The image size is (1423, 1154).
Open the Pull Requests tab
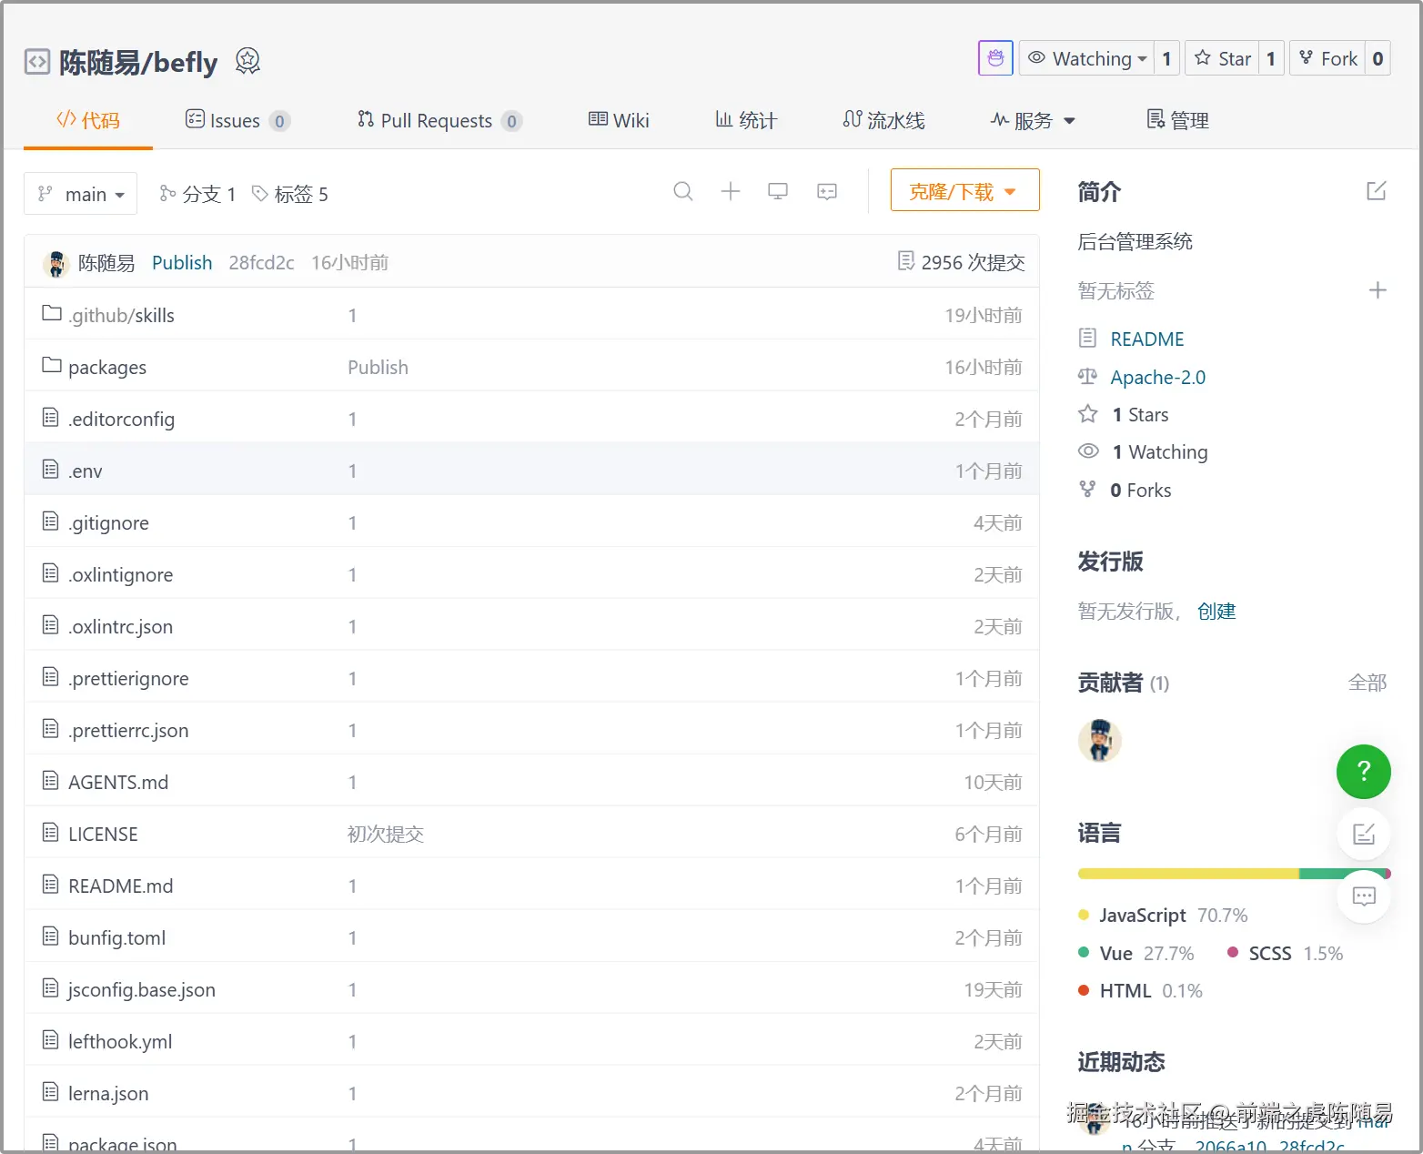point(438,120)
